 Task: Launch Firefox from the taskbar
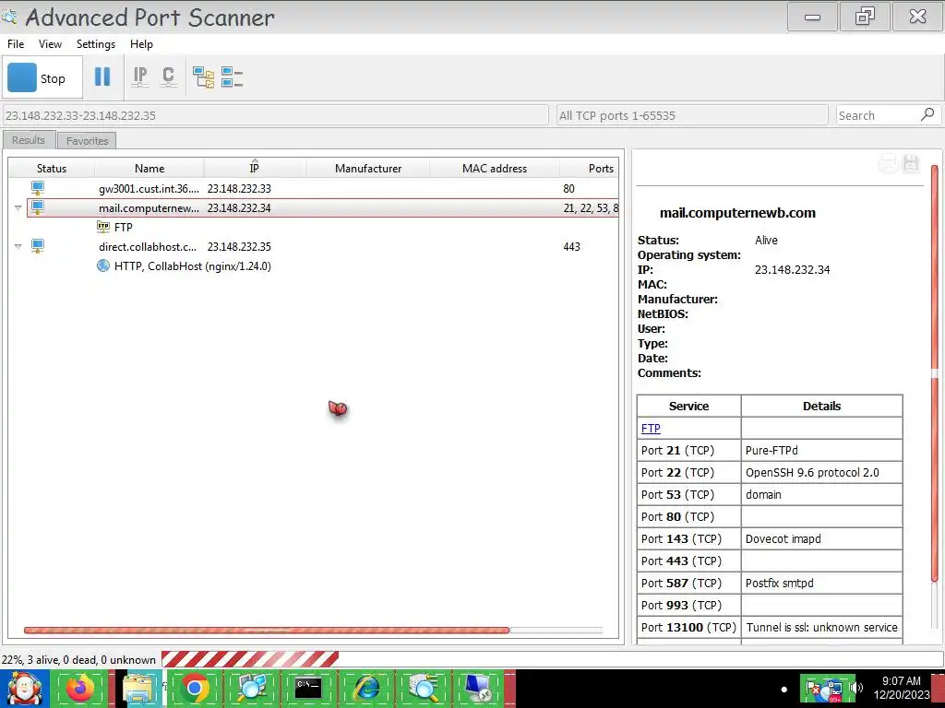(79, 689)
